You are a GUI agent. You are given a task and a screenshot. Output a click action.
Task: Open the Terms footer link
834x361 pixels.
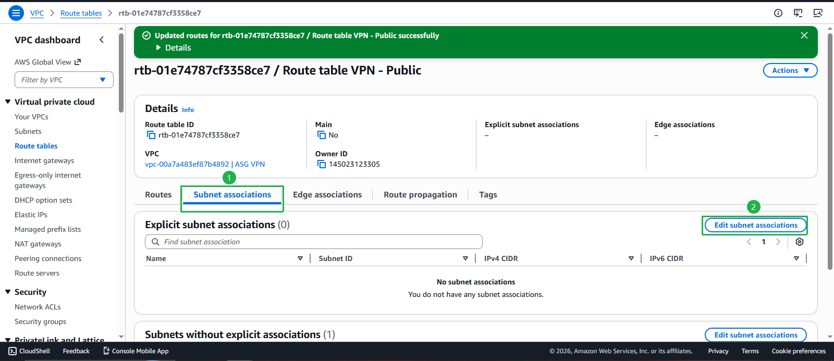750,351
